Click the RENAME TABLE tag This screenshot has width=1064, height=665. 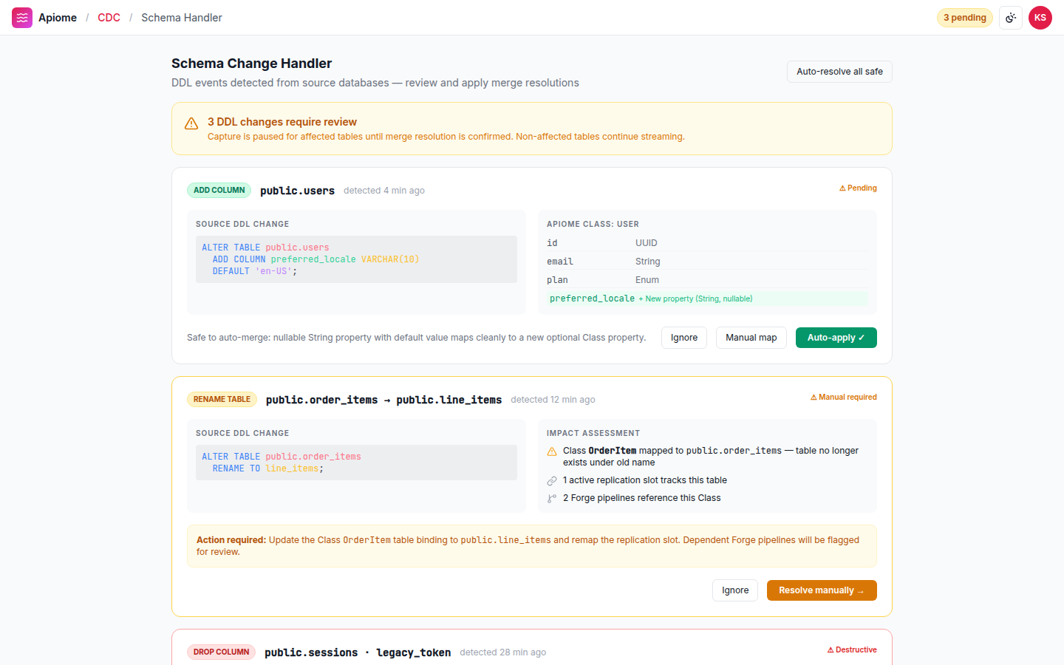[222, 400]
